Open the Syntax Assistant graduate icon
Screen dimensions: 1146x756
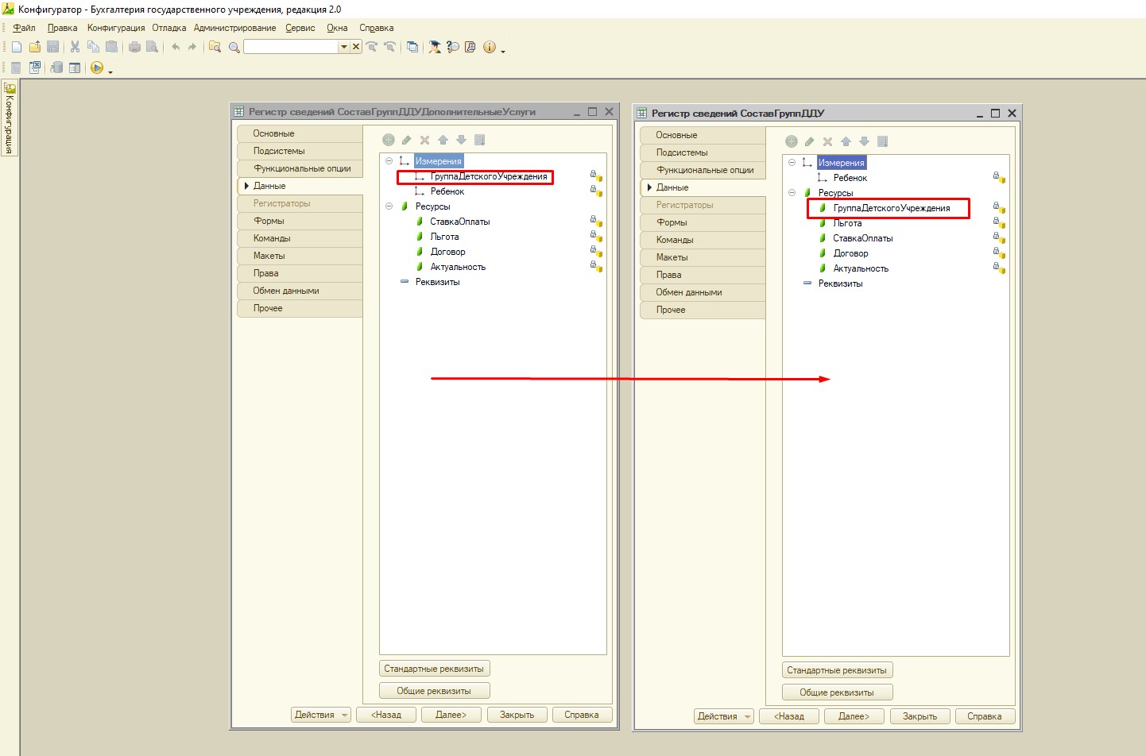point(435,47)
